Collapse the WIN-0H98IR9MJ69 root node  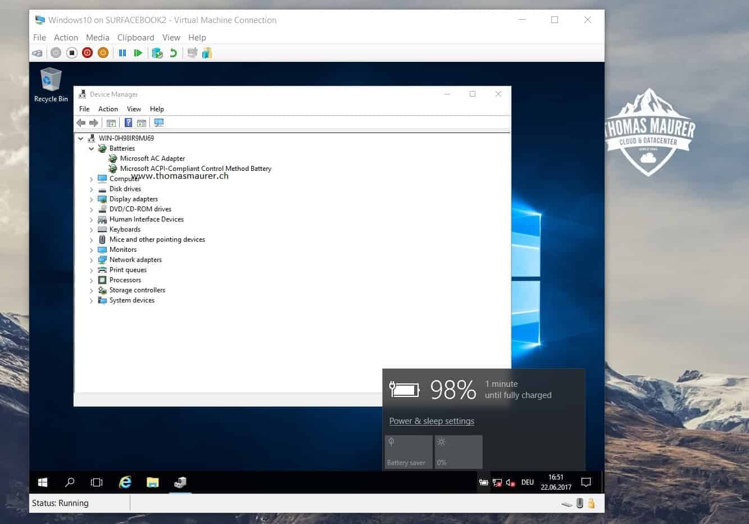tap(80, 138)
